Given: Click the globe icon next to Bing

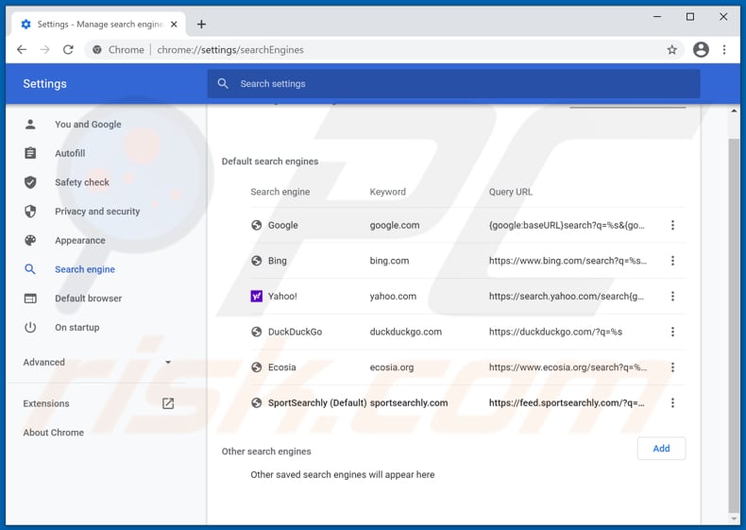Looking at the screenshot, I should point(257,261).
